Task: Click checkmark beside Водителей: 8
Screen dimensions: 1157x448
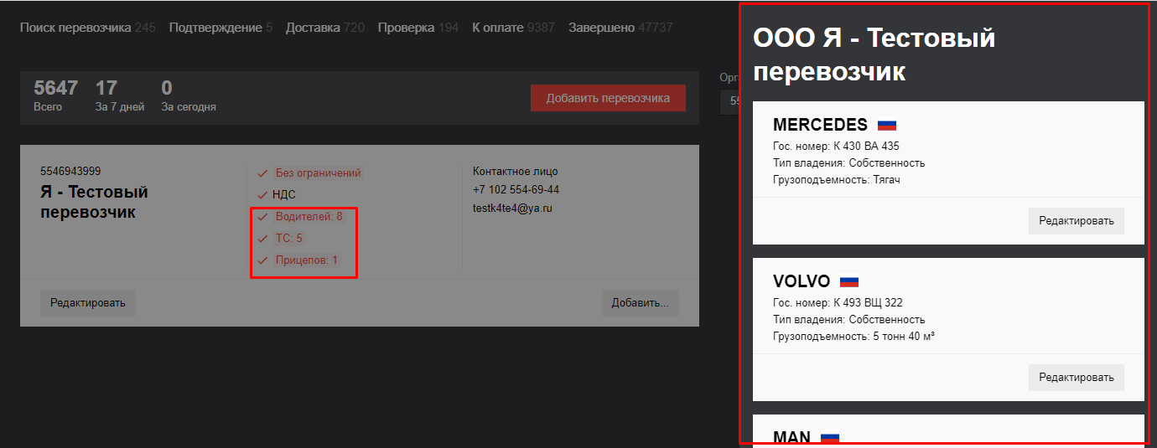Action: (x=262, y=217)
